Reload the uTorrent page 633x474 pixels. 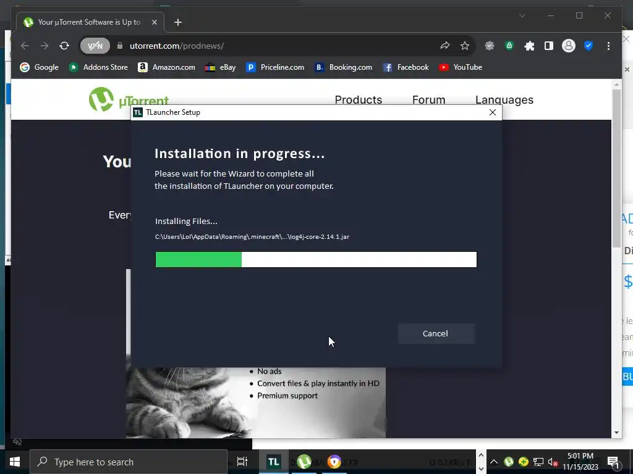pos(64,46)
